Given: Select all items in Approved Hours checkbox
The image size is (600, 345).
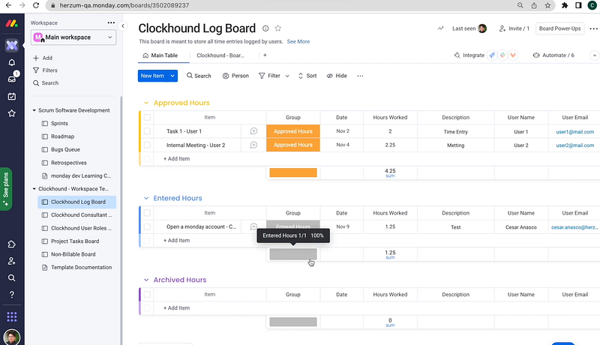Looking at the screenshot, I should pos(147,118).
